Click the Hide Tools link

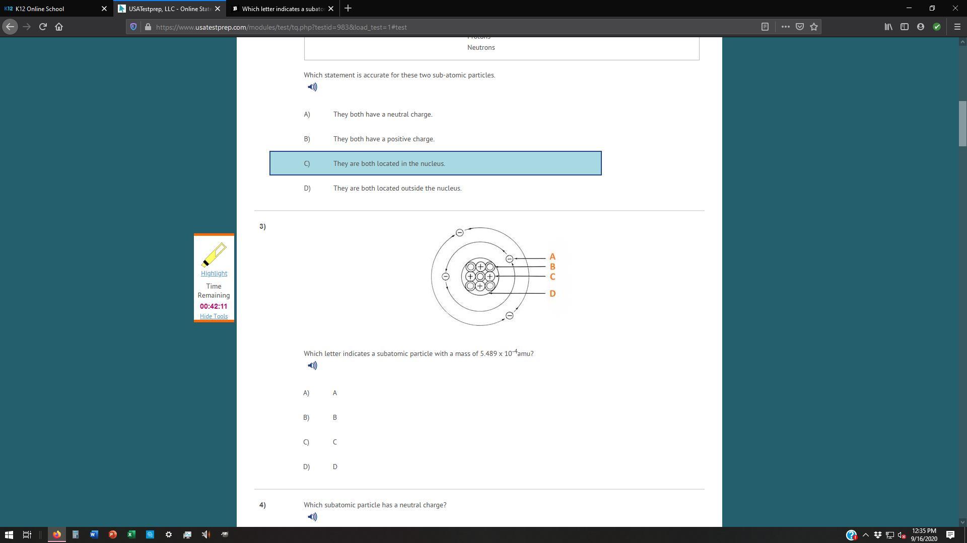[214, 316]
